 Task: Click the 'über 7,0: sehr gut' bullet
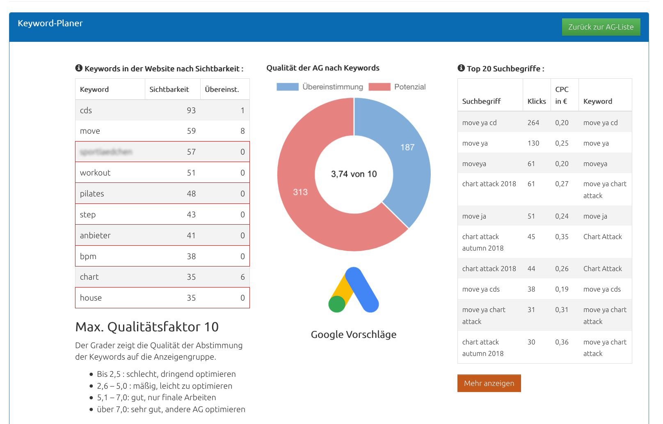(x=171, y=409)
